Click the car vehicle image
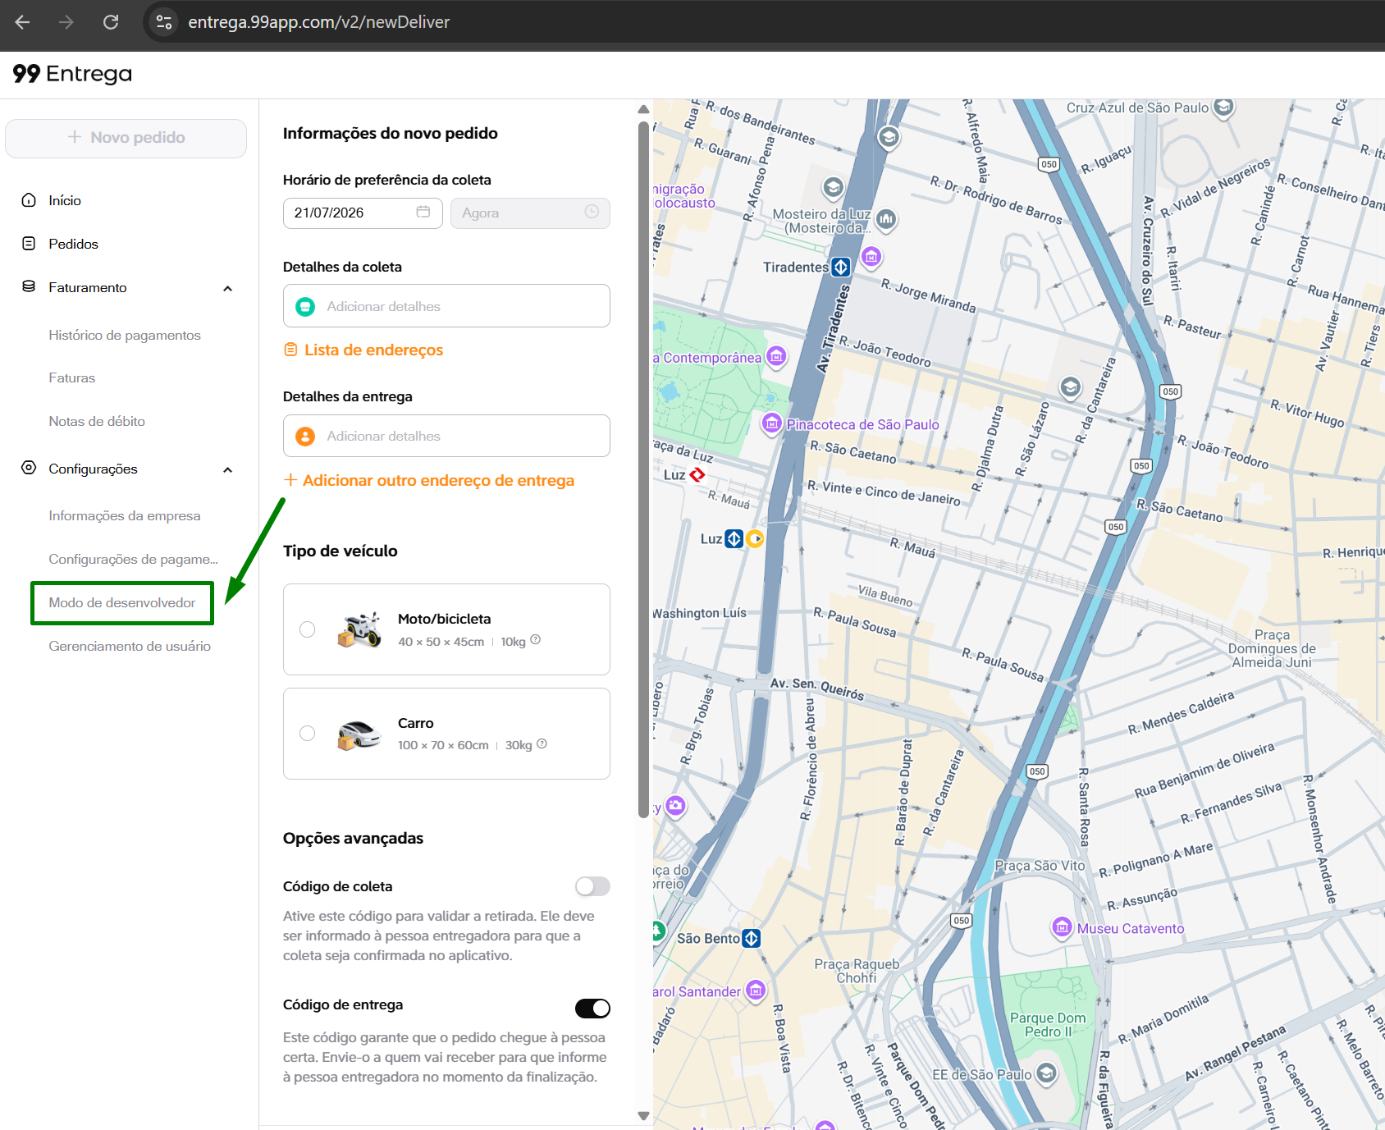1385x1130 pixels. tap(359, 734)
